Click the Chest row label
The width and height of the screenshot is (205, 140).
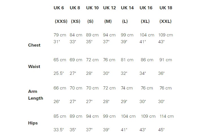tap(34, 45)
